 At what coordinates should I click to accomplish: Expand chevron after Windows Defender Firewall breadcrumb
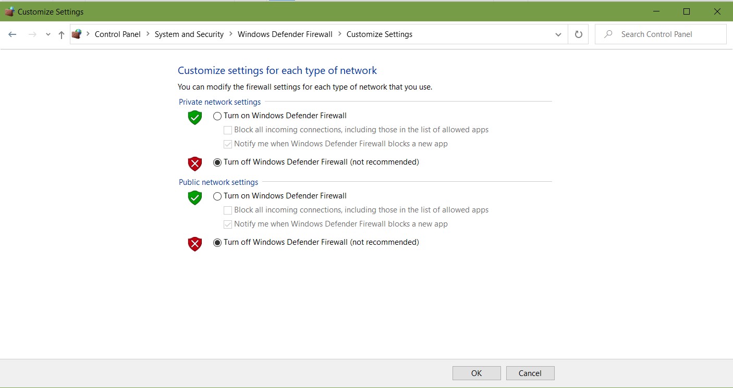(x=340, y=34)
